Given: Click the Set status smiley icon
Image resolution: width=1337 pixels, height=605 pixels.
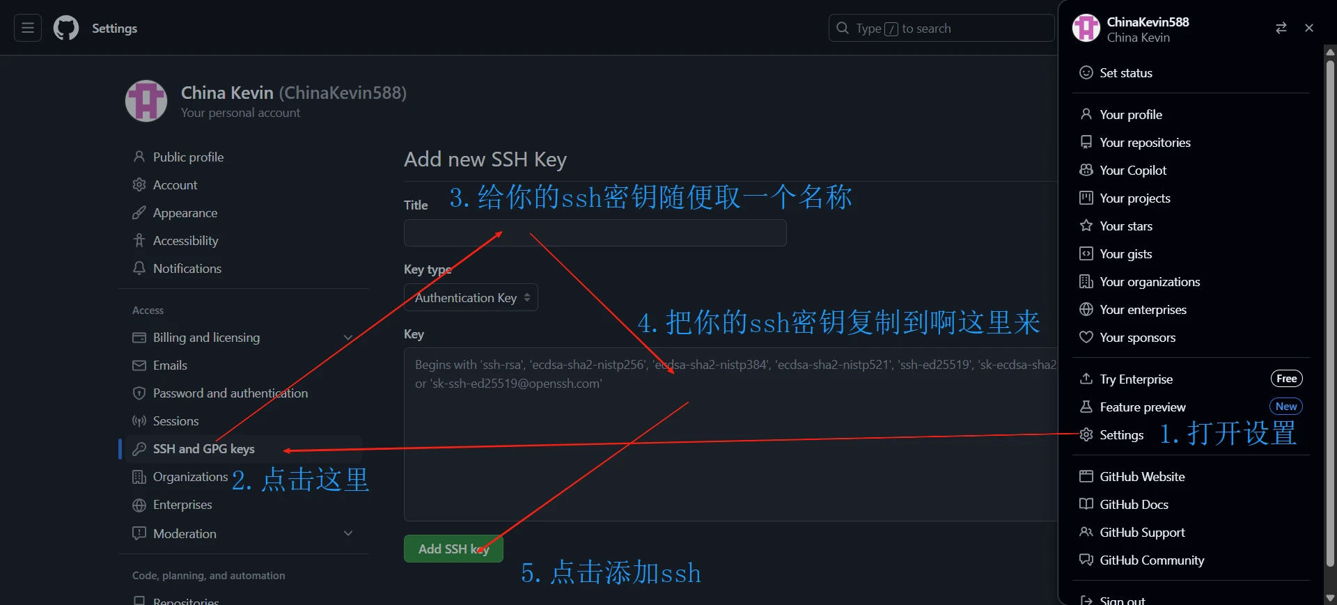Looking at the screenshot, I should click(x=1086, y=73).
